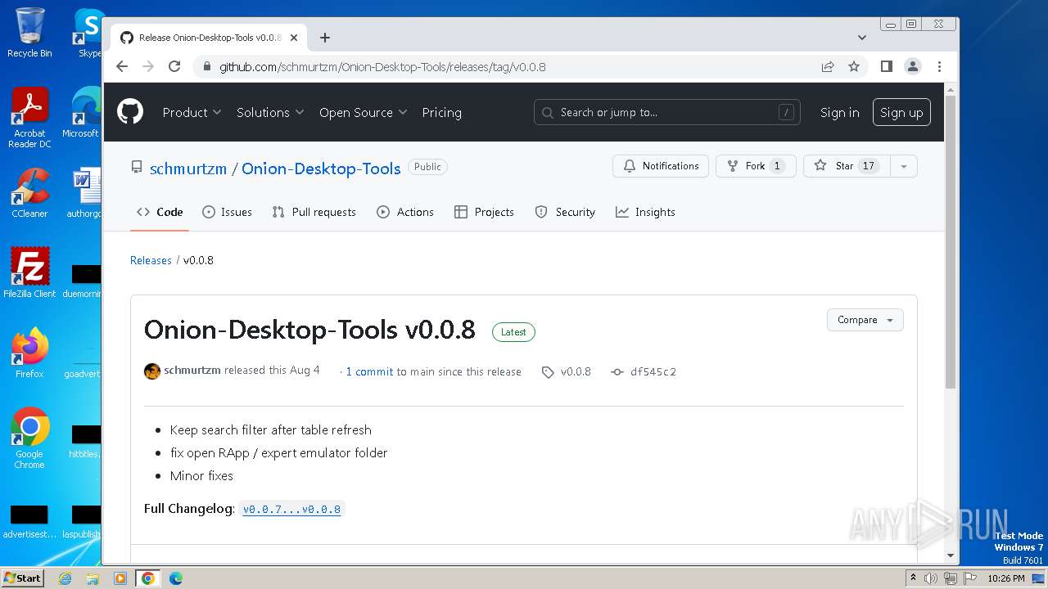Focus the Search or jump to field

(x=666, y=112)
